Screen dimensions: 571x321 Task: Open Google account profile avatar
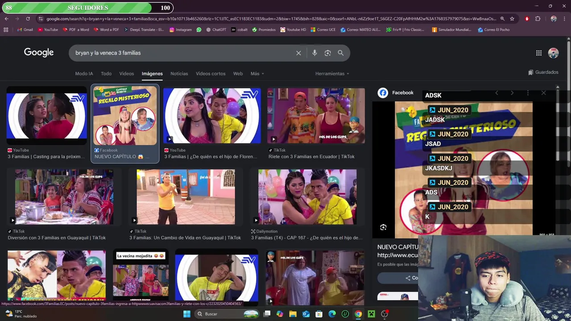(x=554, y=53)
